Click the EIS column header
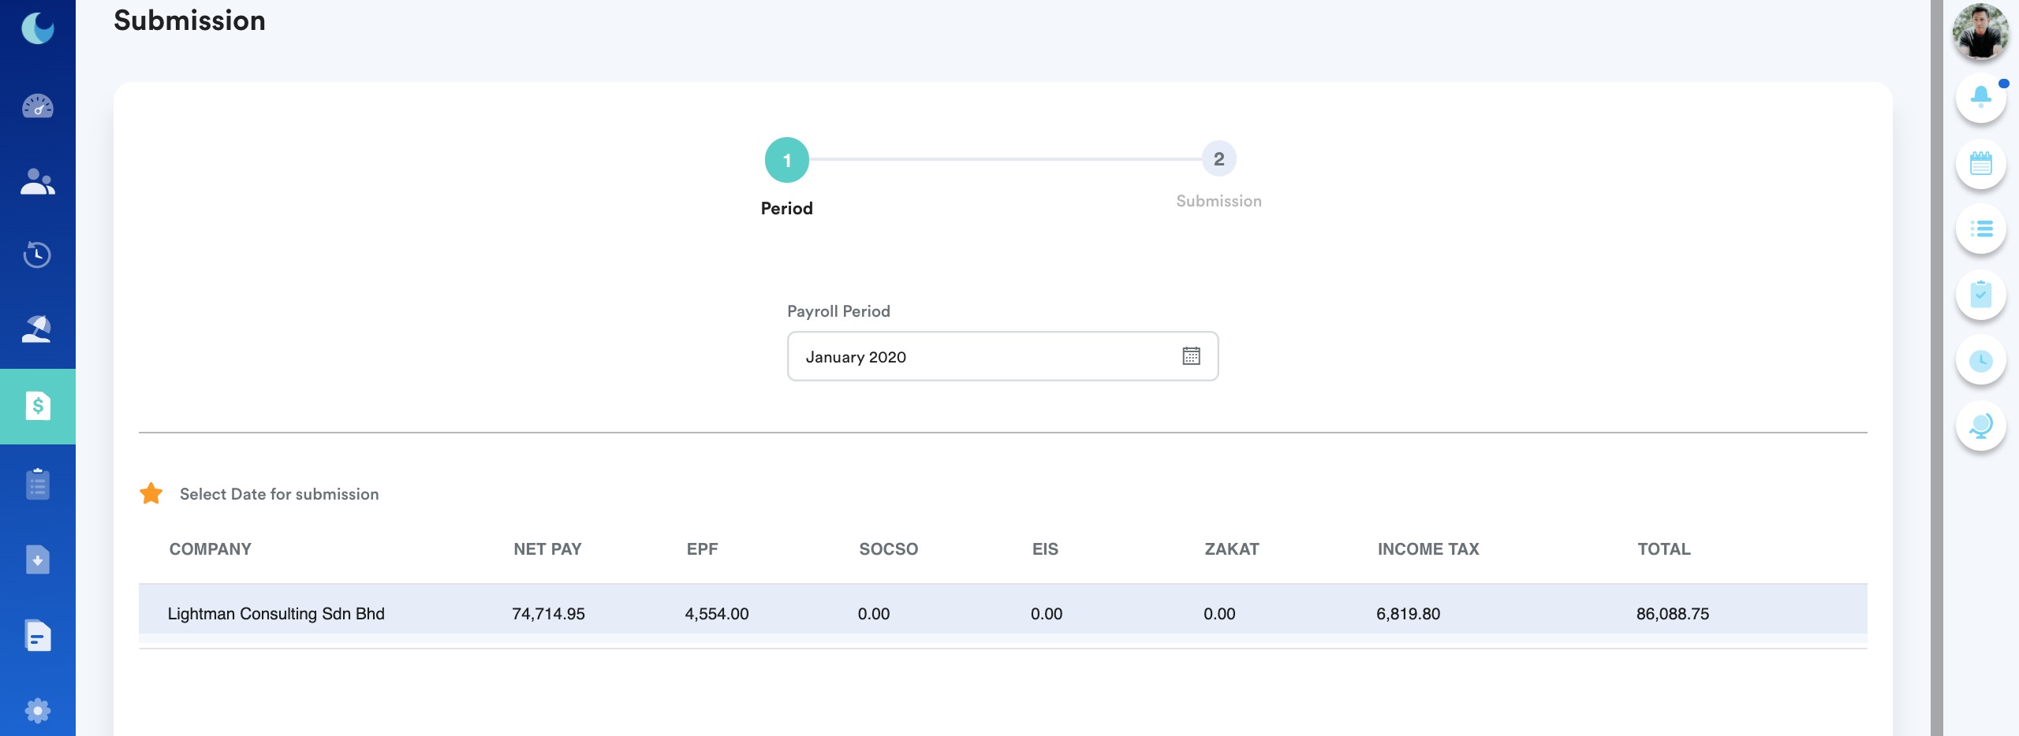The image size is (2019, 736). [1045, 549]
